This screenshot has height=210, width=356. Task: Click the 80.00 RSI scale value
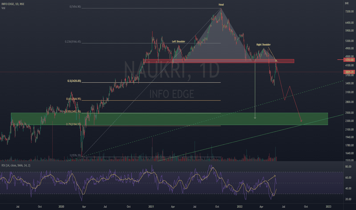pyautogui.click(x=348, y=166)
